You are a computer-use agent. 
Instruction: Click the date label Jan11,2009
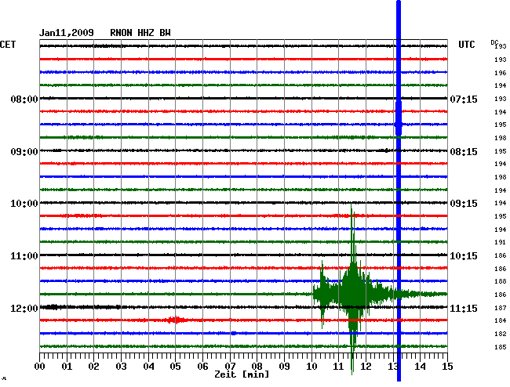coord(67,33)
